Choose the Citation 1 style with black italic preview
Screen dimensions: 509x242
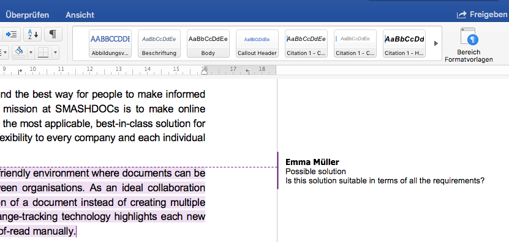[x=306, y=43]
